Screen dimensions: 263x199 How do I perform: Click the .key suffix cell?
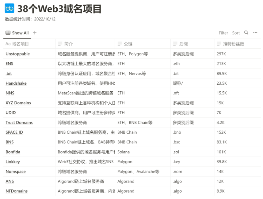click(x=192, y=162)
